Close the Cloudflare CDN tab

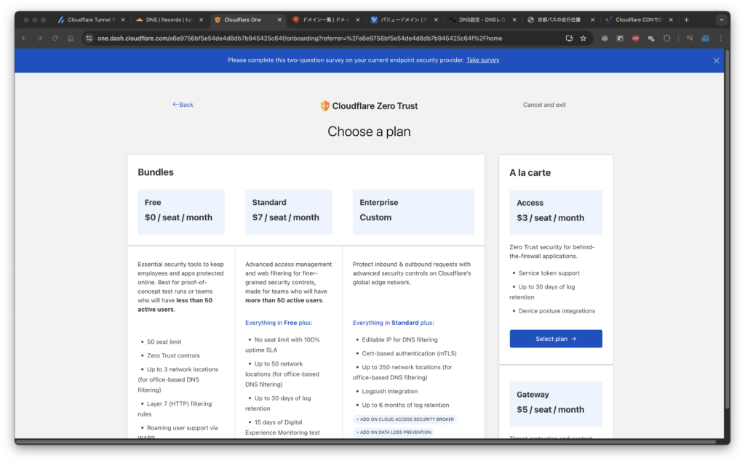coord(671,20)
